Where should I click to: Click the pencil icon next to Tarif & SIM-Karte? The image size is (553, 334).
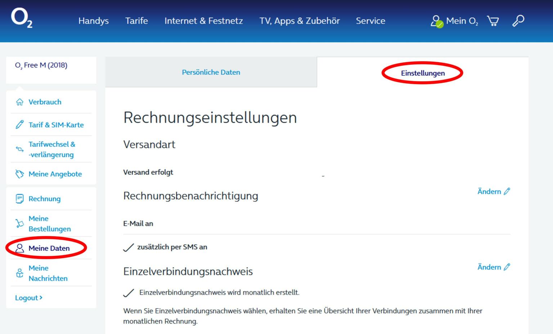(x=19, y=124)
